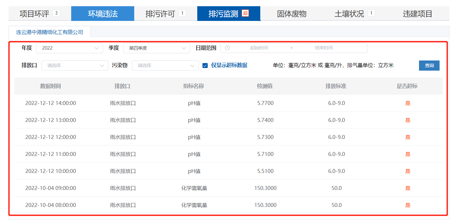Screen dimensions: 451x221
Task: Click pH值 in the 10:00:00 row
Action: (194, 171)
